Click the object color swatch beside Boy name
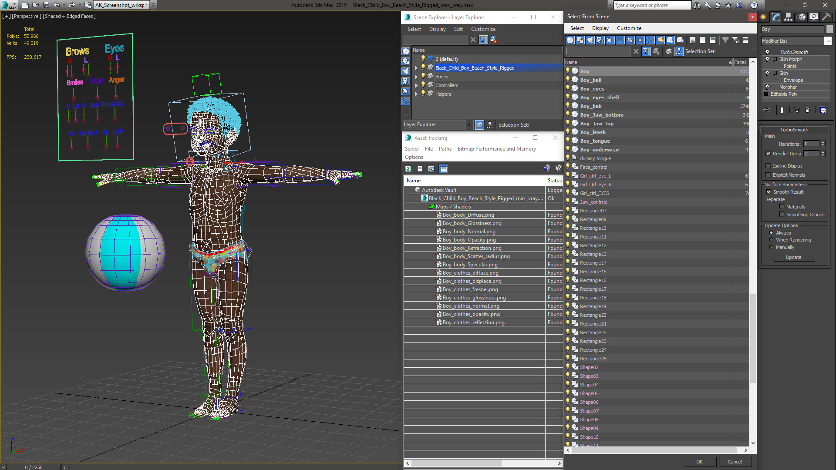Image resolution: width=836 pixels, height=470 pixels. click(829, 29)
